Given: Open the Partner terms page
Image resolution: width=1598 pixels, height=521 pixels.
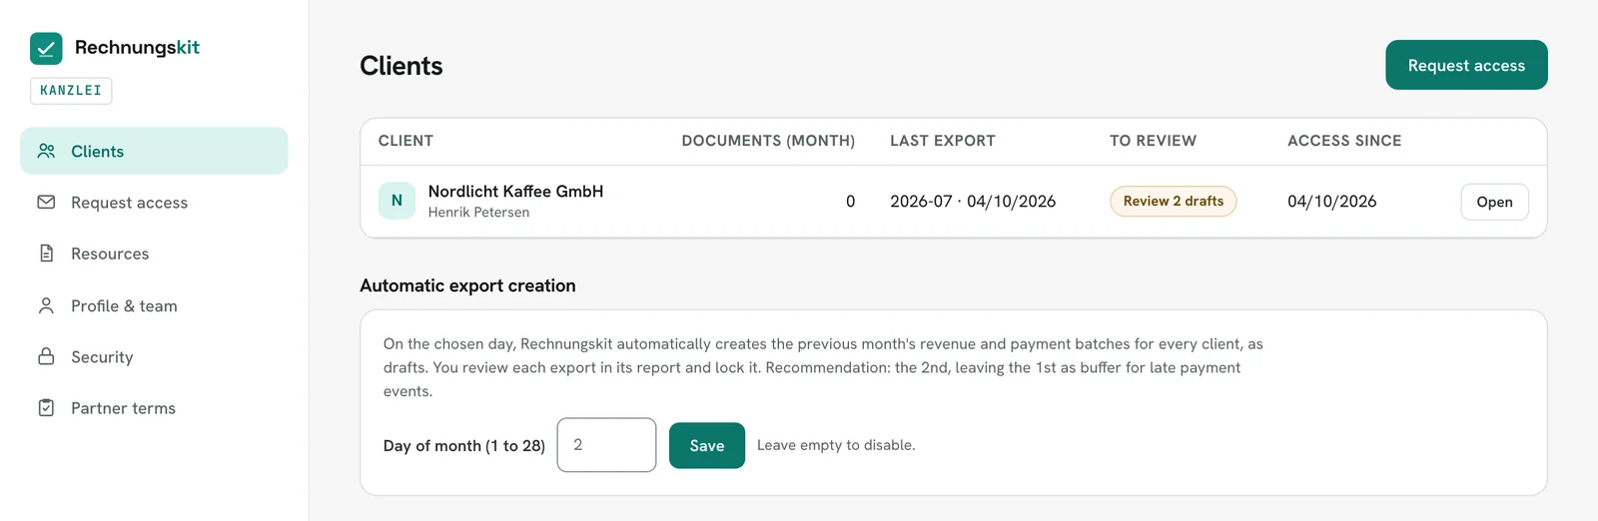Looking at the screenshot, I should (154, 407).
